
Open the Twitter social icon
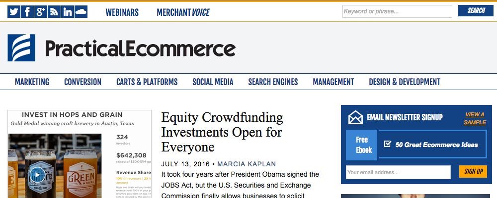tap(14, 12)
